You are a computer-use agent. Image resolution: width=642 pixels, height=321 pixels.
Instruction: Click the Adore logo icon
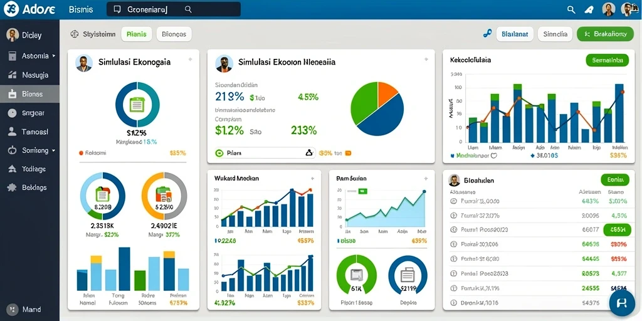pyautogui.click(x=11, y=9)
